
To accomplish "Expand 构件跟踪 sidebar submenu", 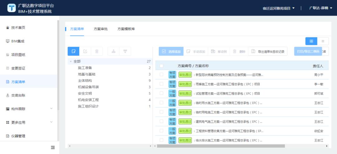I will click(51, 109).
